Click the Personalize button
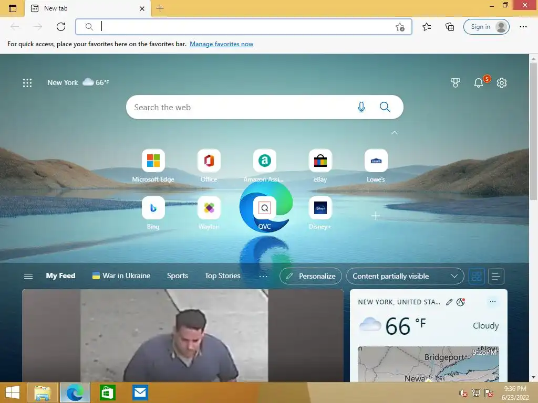 pyautogui.click(x=311, y=276)
